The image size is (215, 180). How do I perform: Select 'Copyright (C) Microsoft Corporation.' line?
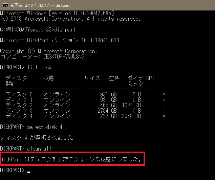[x=48, y=51]
